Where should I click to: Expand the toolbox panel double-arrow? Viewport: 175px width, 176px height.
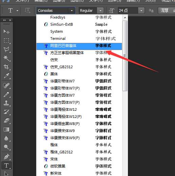[x=4, y=20]
